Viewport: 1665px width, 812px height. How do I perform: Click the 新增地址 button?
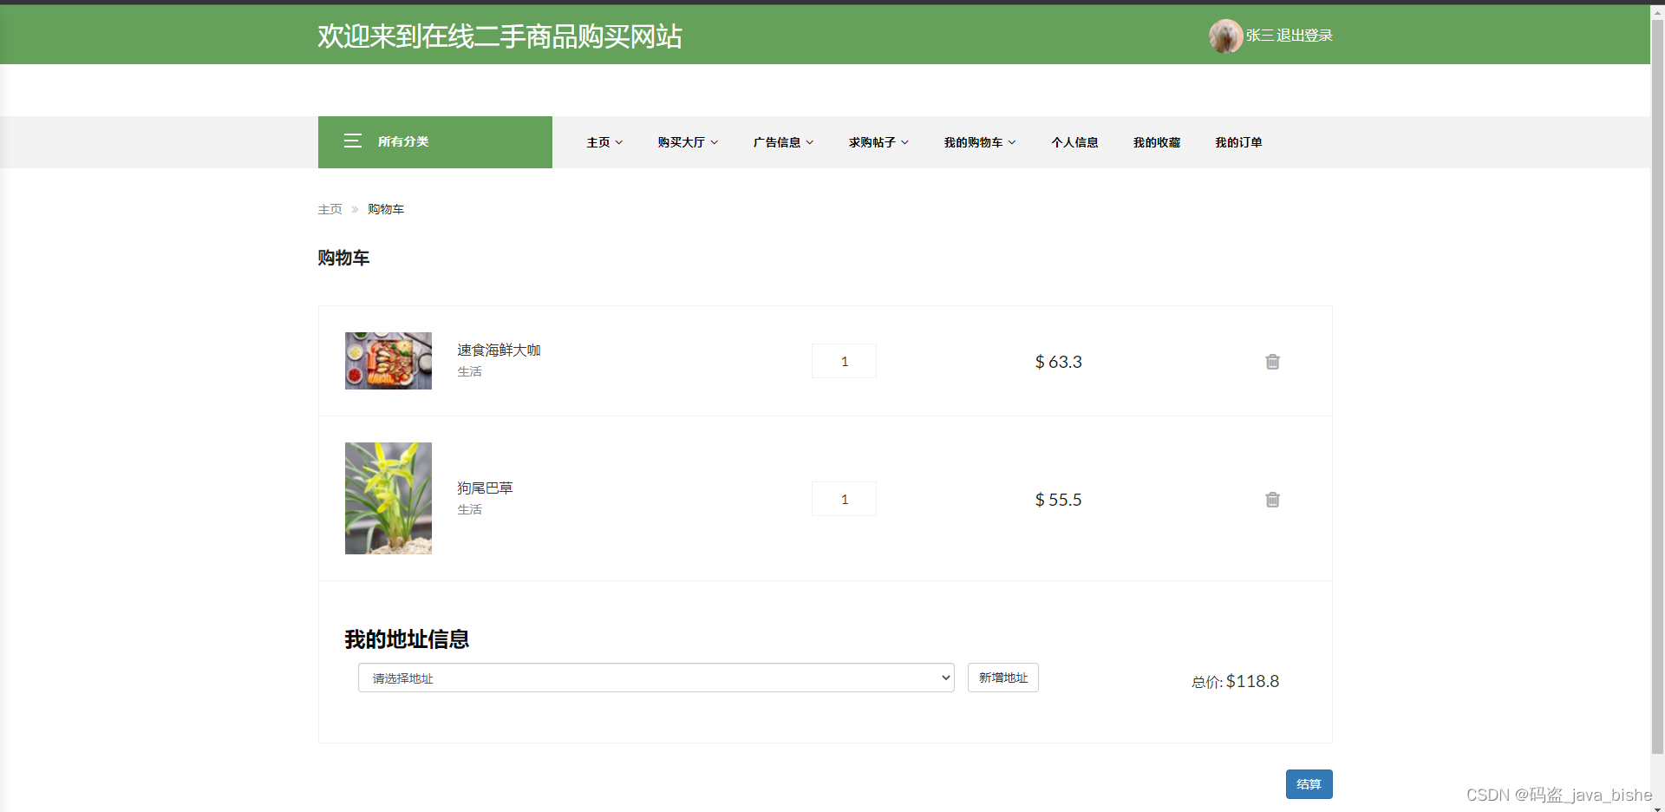(1003, 678)
